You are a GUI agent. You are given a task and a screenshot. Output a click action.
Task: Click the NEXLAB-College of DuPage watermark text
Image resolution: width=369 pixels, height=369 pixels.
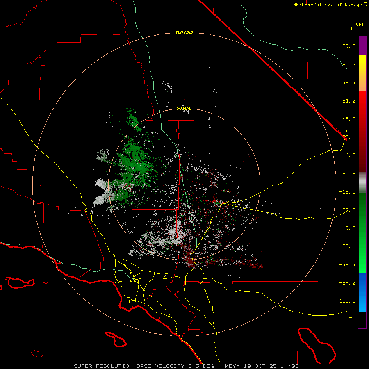click(330, 5)
